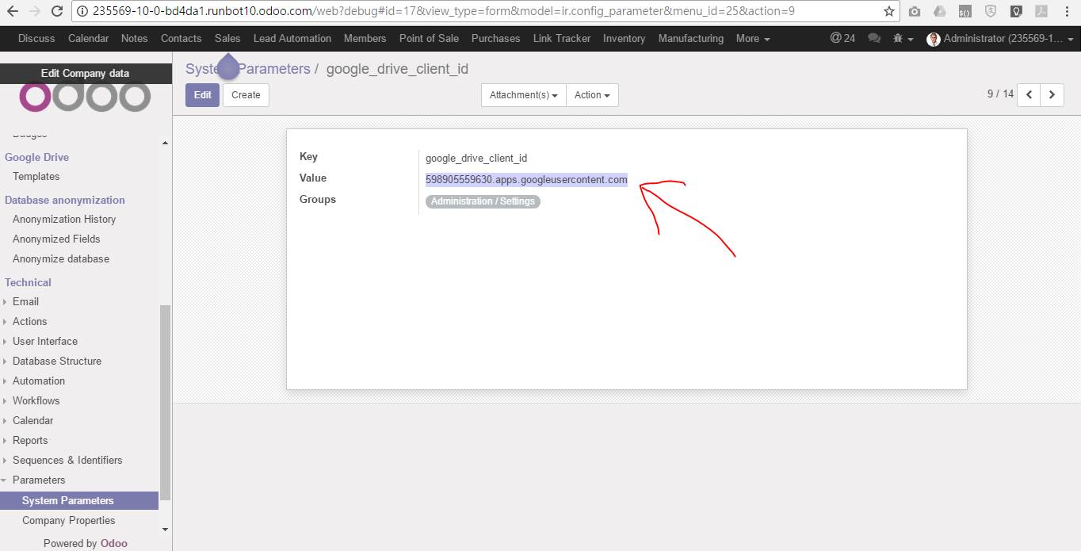Click the Adobe Acrobat extension icon

click(1041, 12)
